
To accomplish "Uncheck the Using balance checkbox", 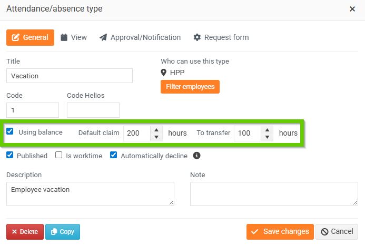I will (10, 132).
